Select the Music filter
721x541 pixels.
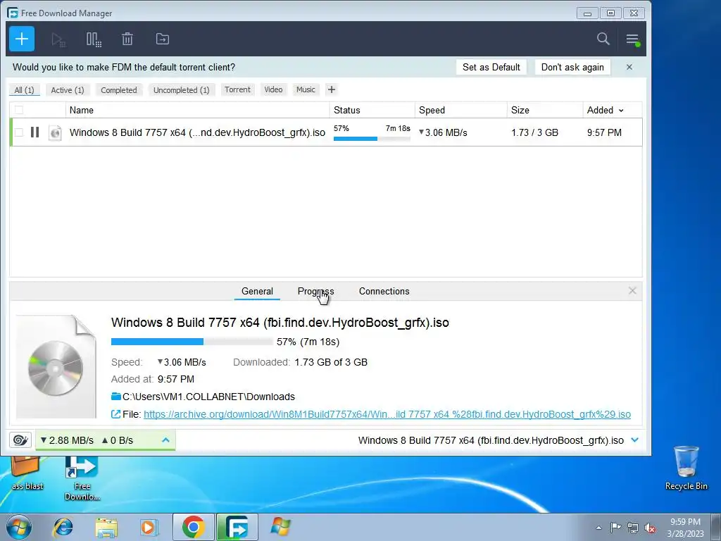click(306, 89)
